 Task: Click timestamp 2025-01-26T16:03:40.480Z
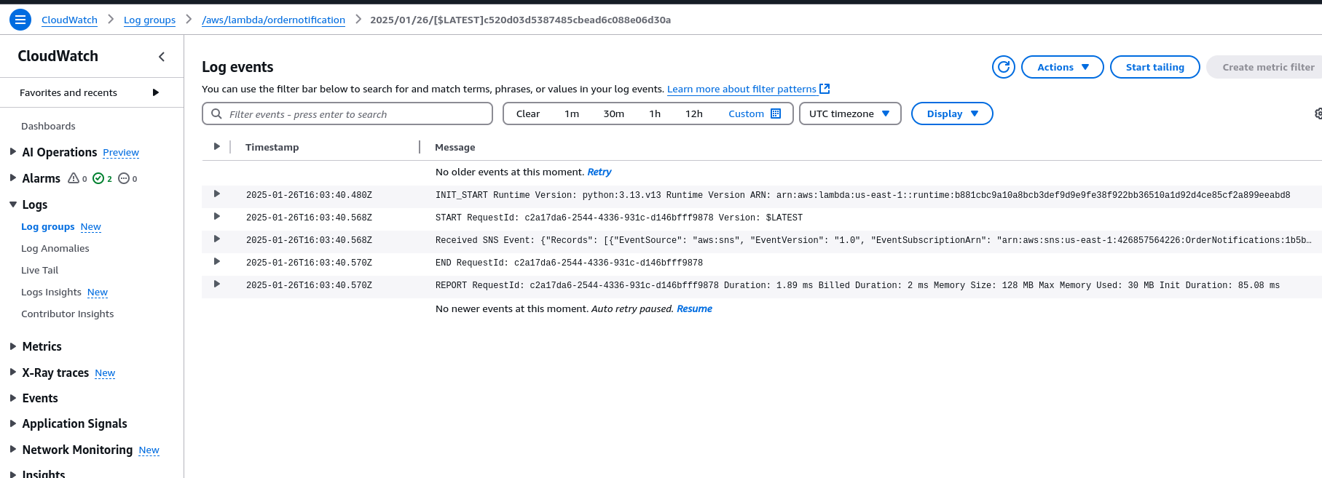pyautogui.click(x=309, y=195)
